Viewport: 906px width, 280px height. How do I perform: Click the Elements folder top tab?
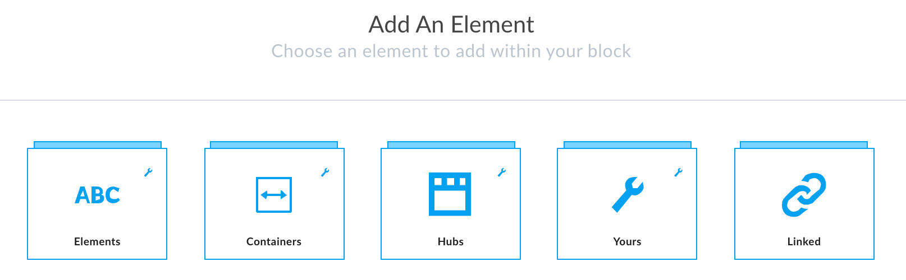pos(98,145)
